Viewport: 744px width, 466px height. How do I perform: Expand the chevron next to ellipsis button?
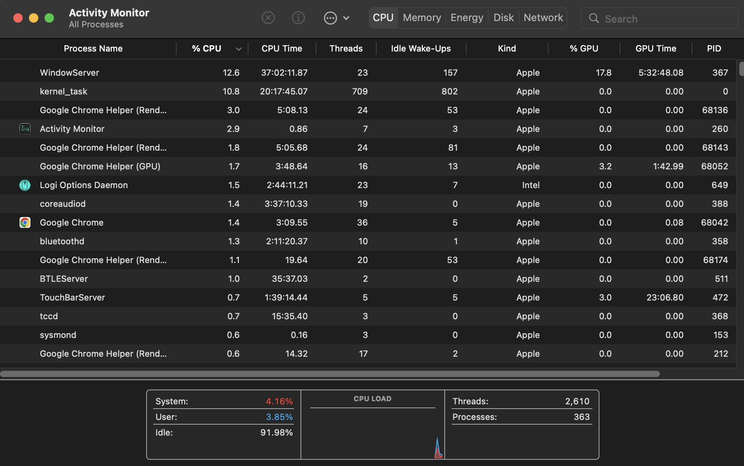[x=346, y=18]
